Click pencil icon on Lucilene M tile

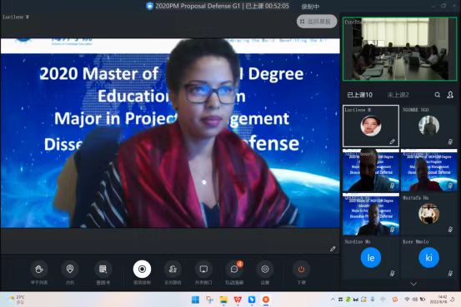[x=392, y=141]
